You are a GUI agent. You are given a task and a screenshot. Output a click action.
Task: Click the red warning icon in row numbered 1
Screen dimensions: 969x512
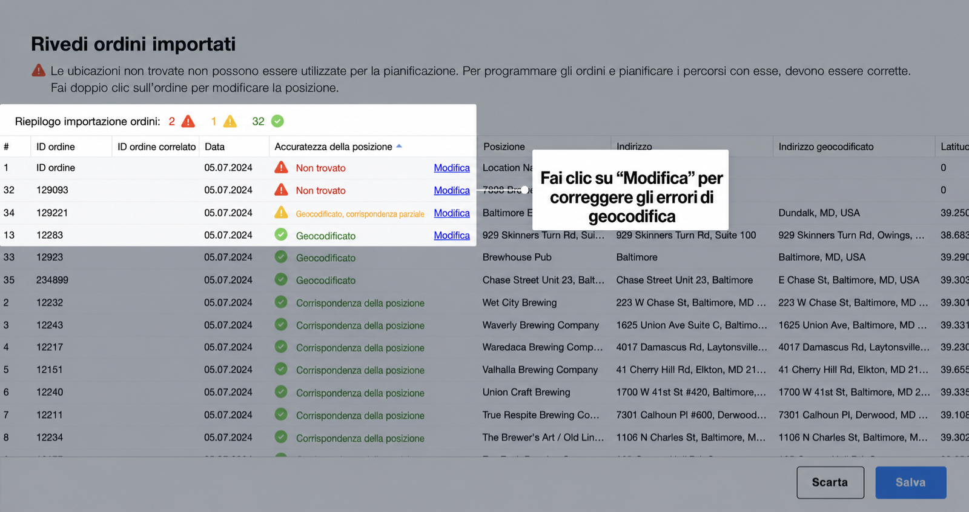click(281, 167)
